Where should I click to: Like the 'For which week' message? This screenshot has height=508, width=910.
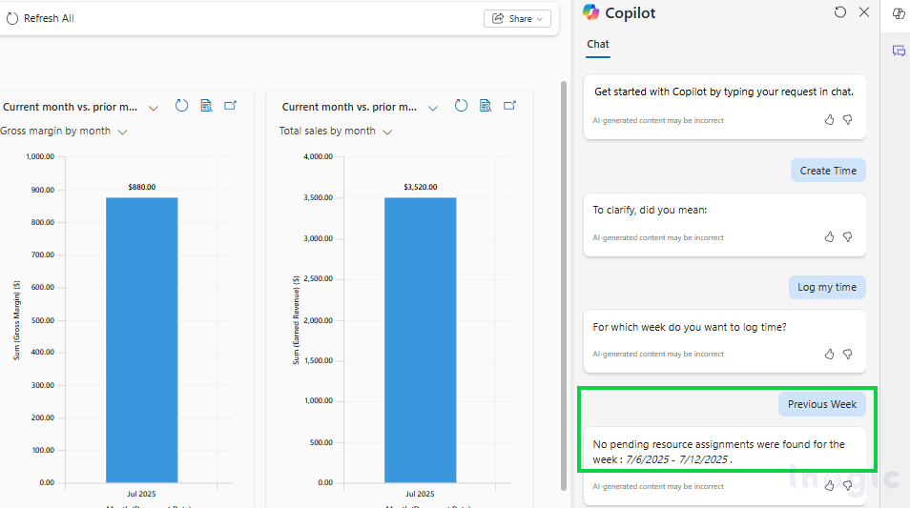pyautogui.click(x=829, y=354)
